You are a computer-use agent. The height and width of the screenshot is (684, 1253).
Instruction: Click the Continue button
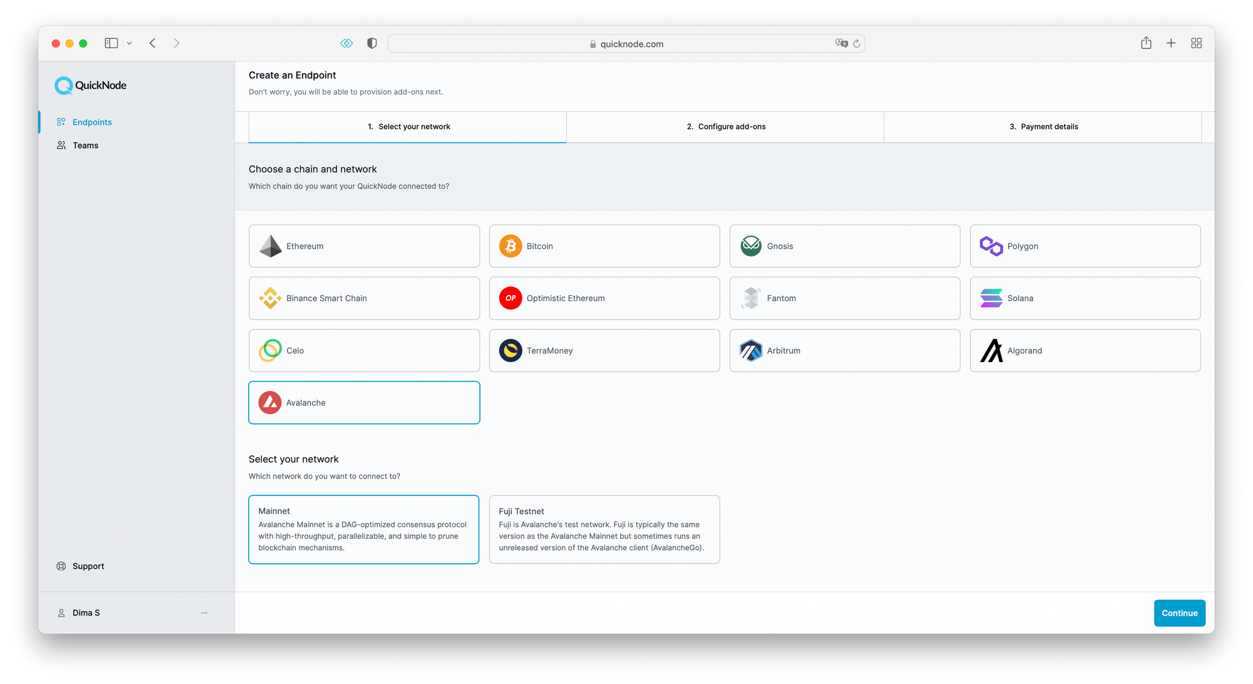click(x=1179, y=613)
